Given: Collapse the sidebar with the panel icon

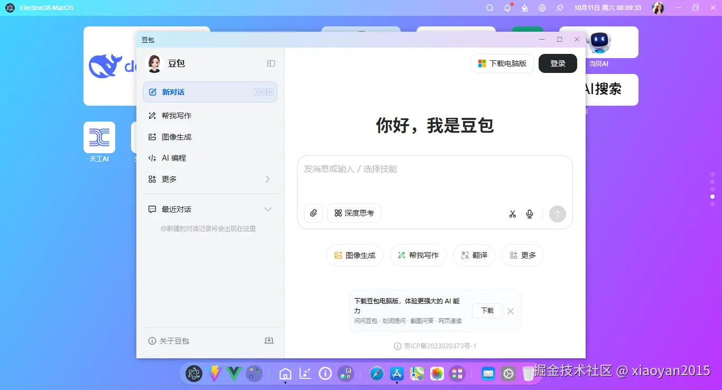Looking at the screenshot, I should point(271,63).
